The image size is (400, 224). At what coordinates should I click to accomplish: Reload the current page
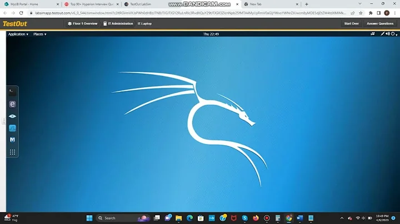click(21, 13)
